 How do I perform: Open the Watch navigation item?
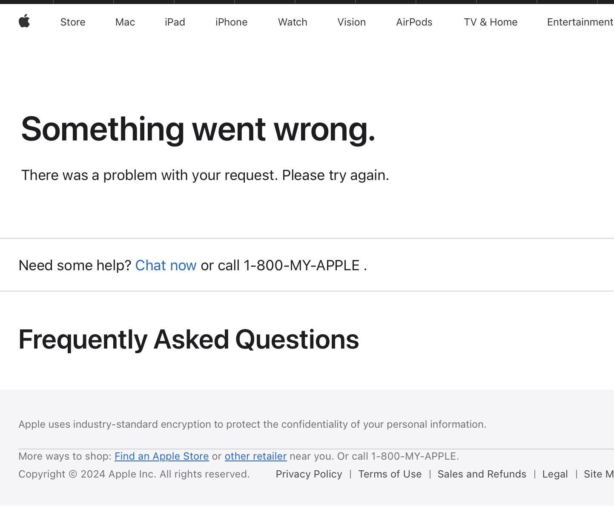coord(293,22)
